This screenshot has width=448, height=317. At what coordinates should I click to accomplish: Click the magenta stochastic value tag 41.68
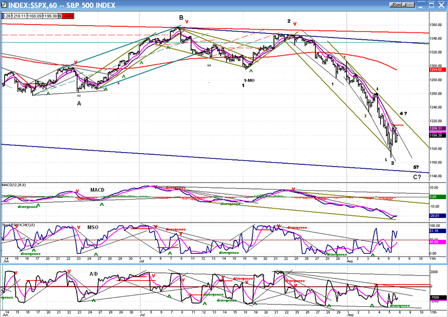pyautogui.click(x=437, y=242)
